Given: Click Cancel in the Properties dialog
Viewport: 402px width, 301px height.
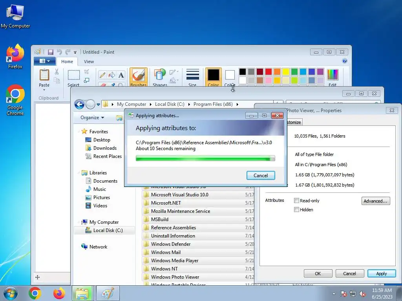Looking at the screenshot, I should coord(350,274).
